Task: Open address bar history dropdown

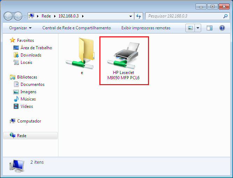Action: (130, 16)
